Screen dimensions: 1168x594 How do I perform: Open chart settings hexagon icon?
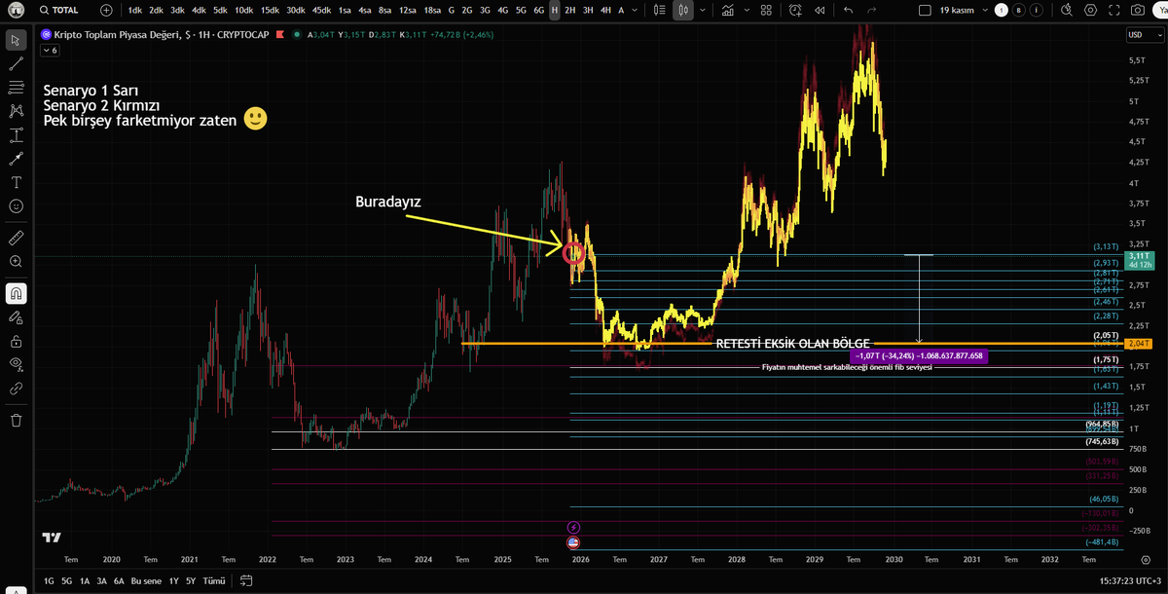pyautogui.click(x=1090, y=10)
